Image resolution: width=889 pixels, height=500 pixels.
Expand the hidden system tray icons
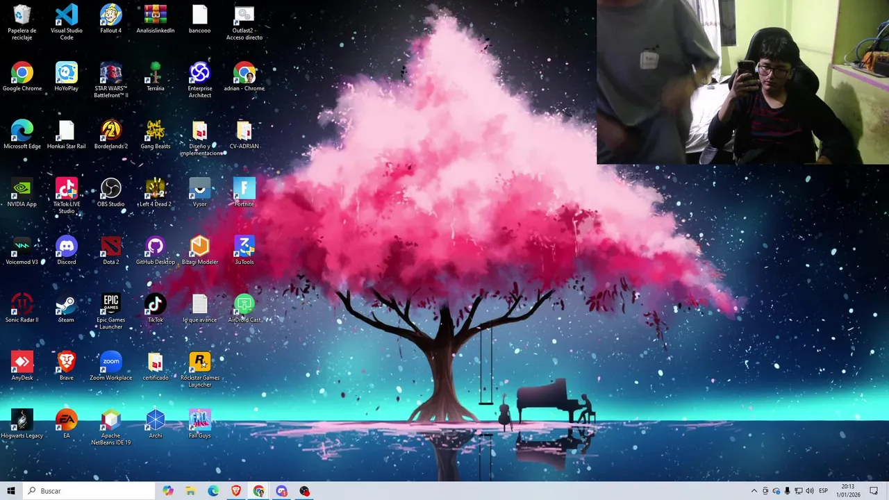(754, 491)
